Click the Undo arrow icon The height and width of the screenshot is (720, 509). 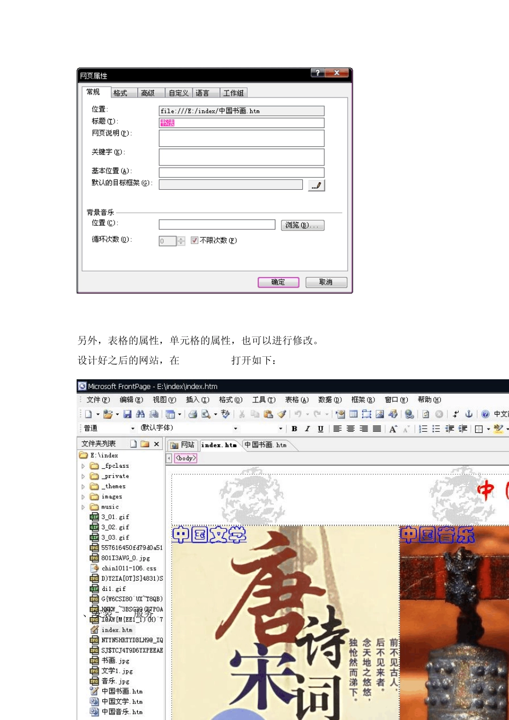pos(298,414)
